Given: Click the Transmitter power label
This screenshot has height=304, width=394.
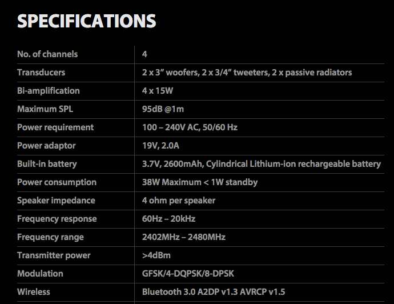Looking at the screenshot, I should click(54, 255).
